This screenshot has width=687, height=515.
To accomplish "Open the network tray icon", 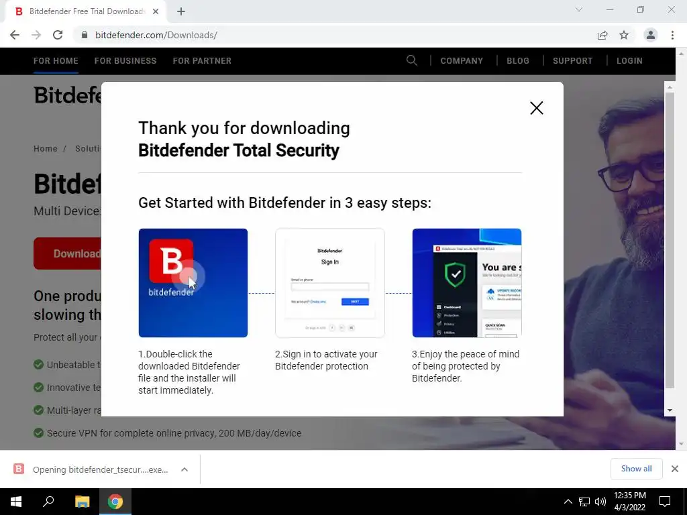I will click(584, 502).
